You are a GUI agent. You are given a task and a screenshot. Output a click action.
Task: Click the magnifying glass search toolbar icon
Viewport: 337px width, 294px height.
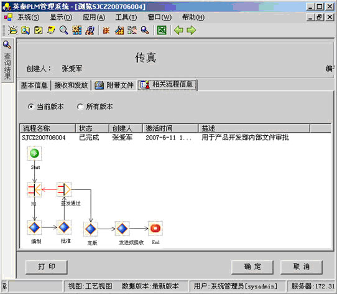pyautogui.click(x=64, y=31)
